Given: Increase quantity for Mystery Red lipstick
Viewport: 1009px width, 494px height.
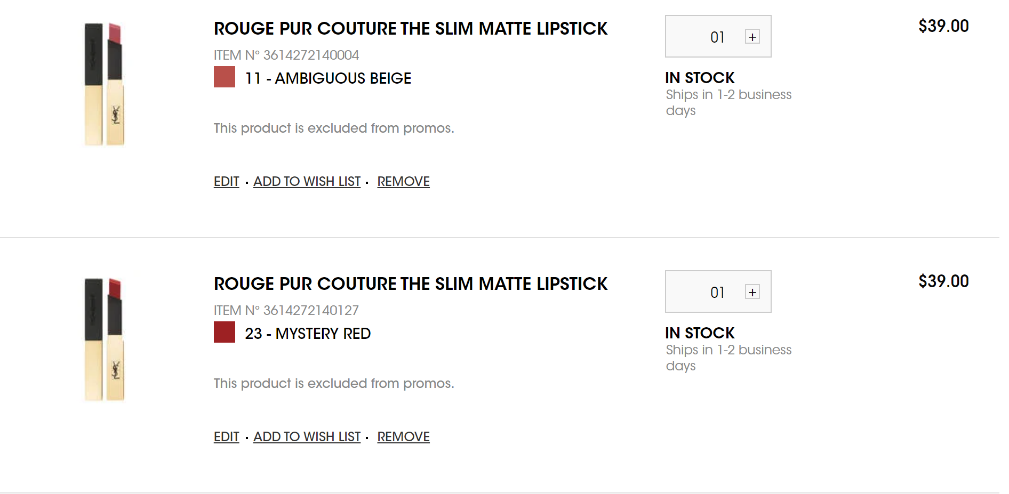Looking at the screenshot, I should tap(752, 292).
